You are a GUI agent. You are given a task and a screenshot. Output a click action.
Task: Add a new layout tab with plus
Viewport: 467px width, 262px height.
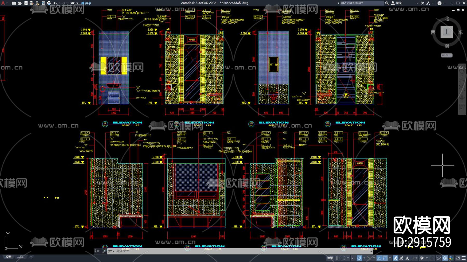(31, 257)
